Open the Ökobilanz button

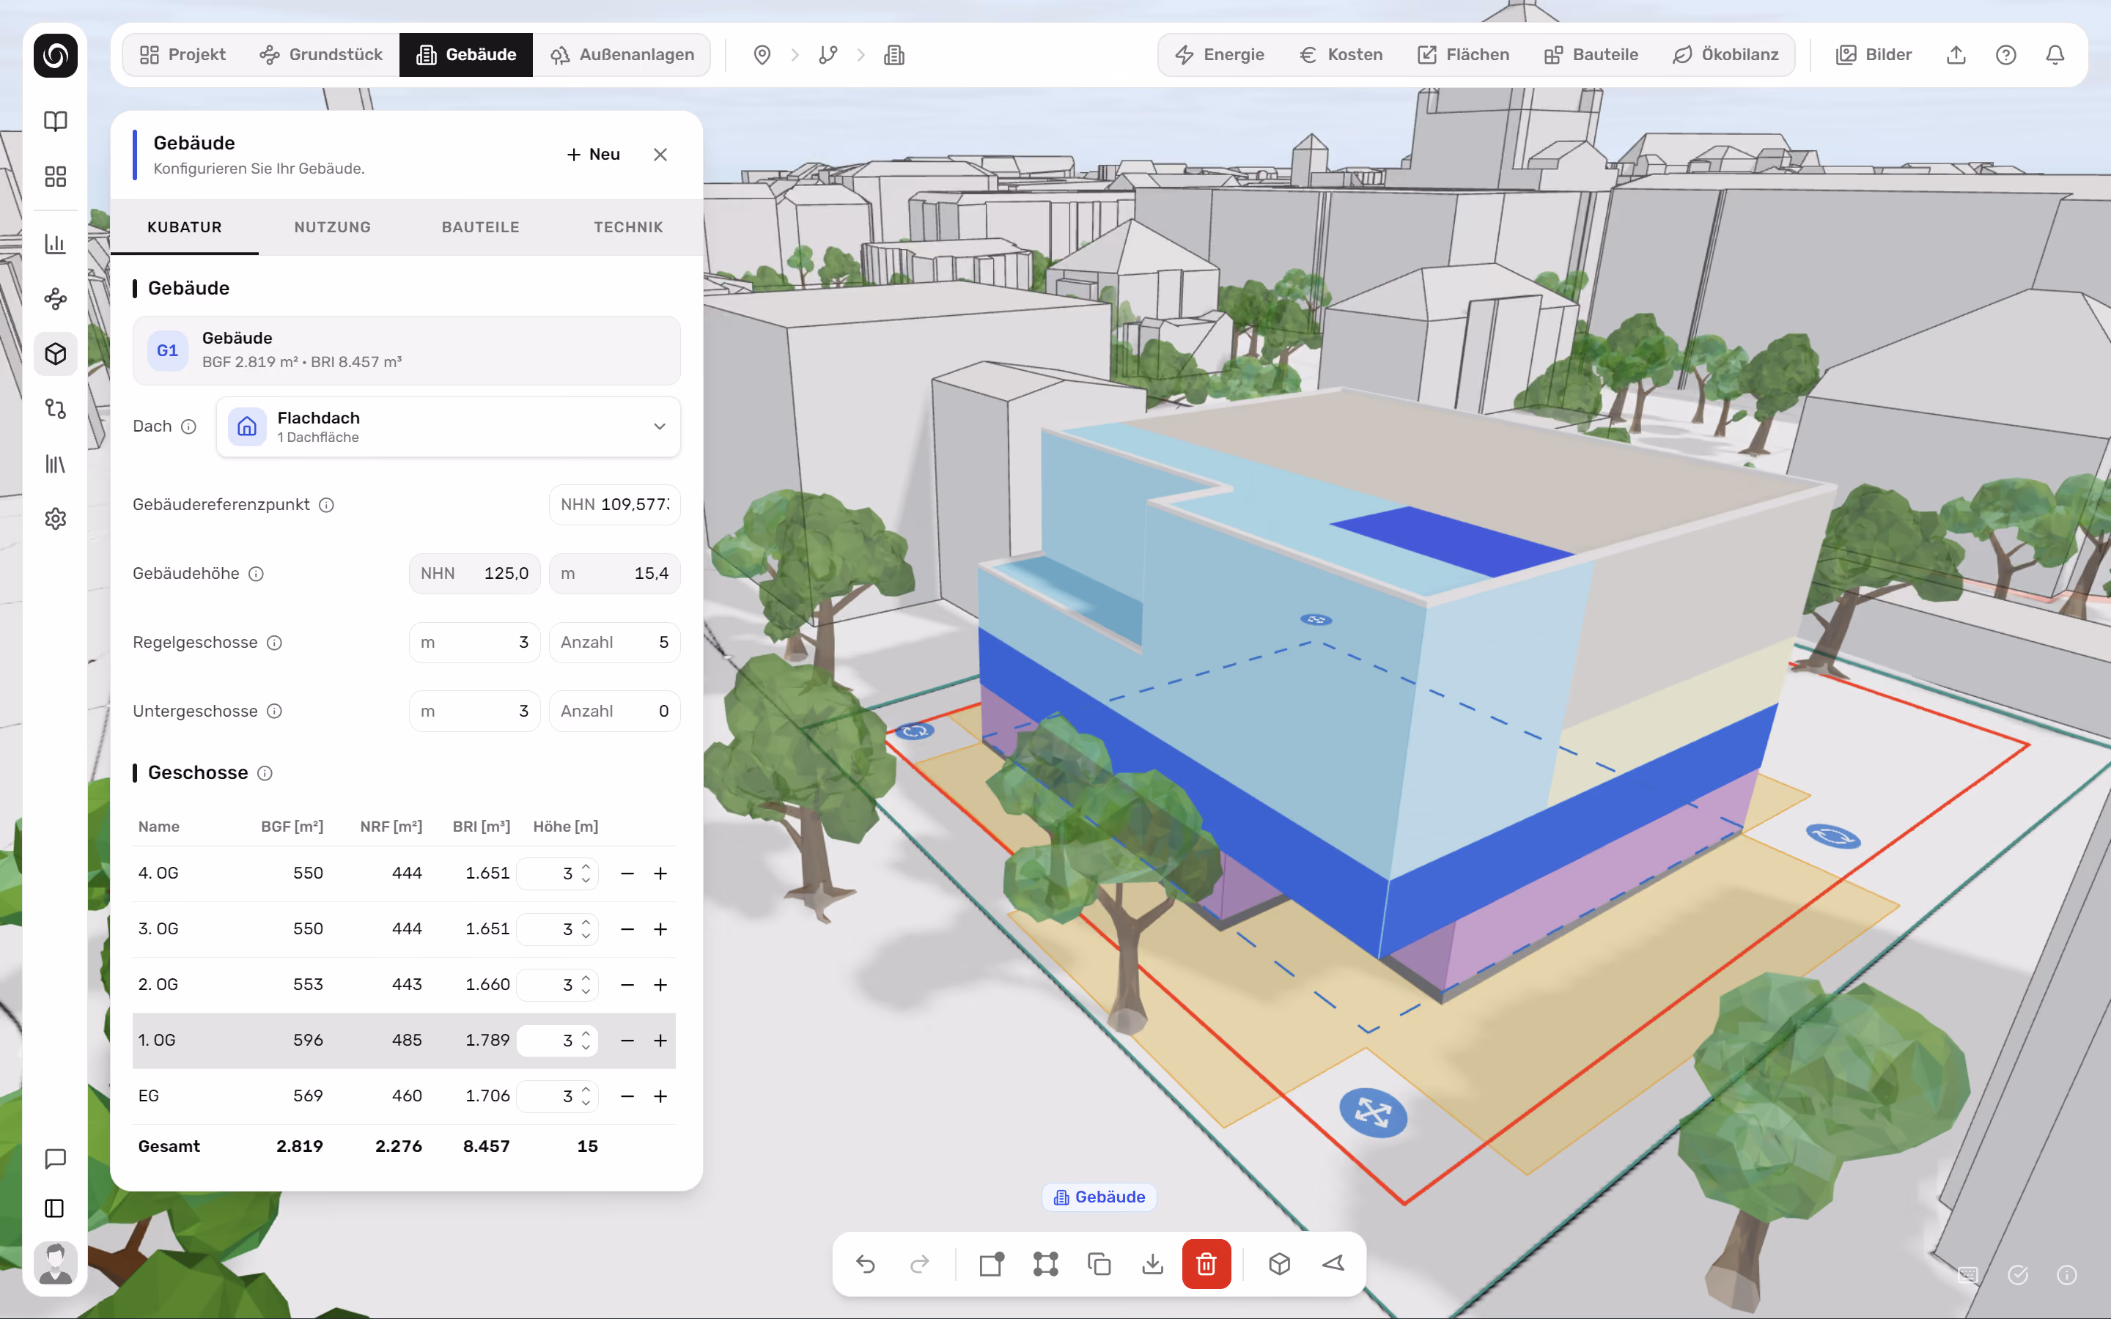[x=1725, y=55]
